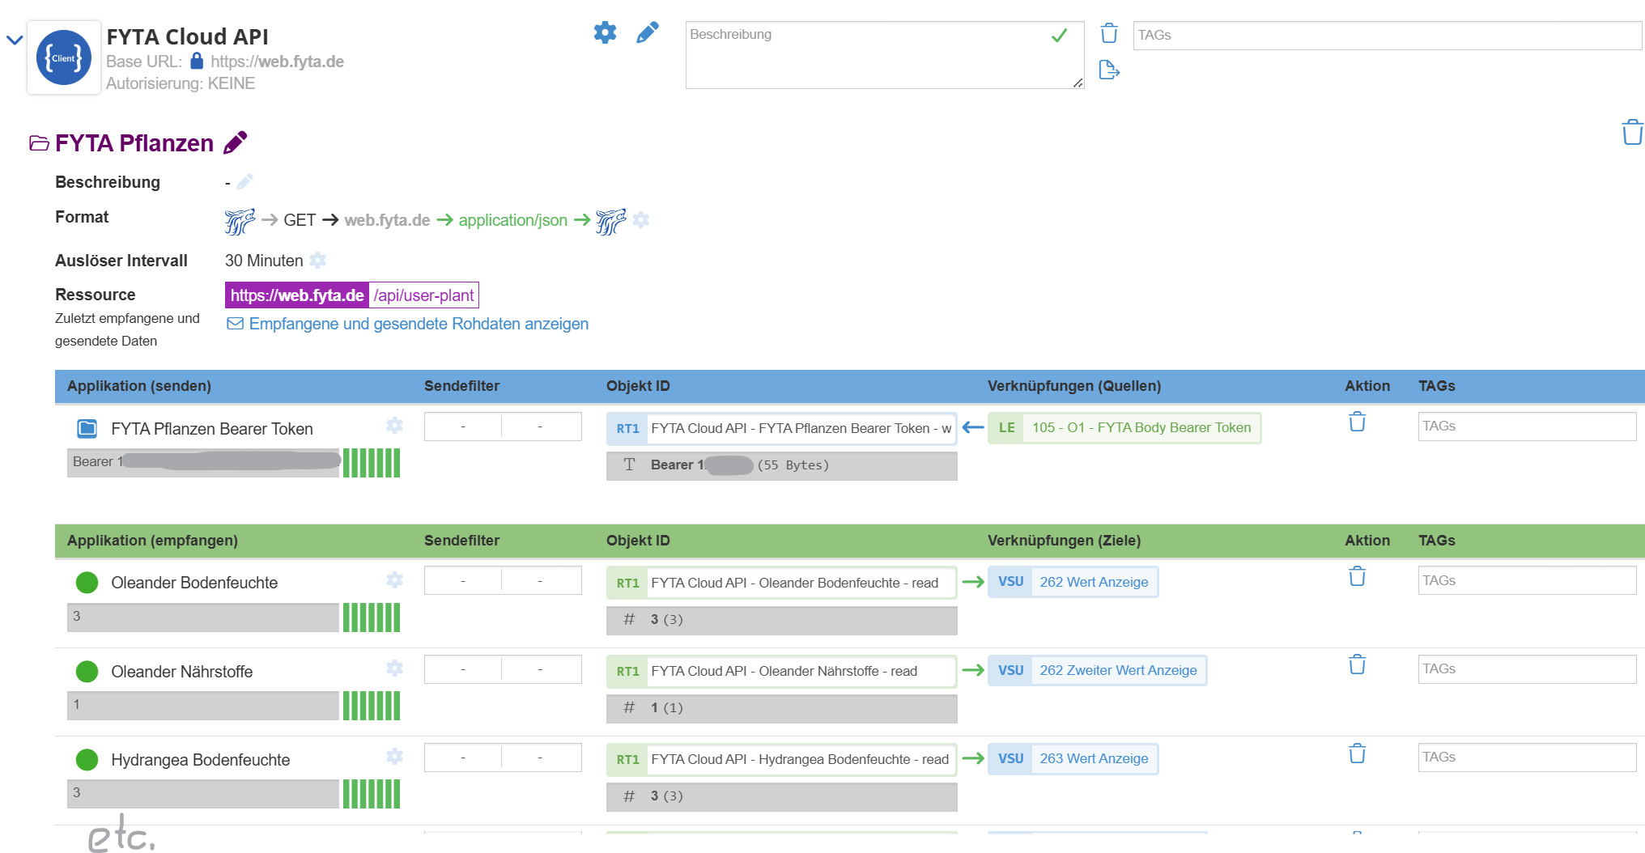Toggle Oleander Bodenfeuchte green status circle
The image size is (1645, 853).
point(87,583)
